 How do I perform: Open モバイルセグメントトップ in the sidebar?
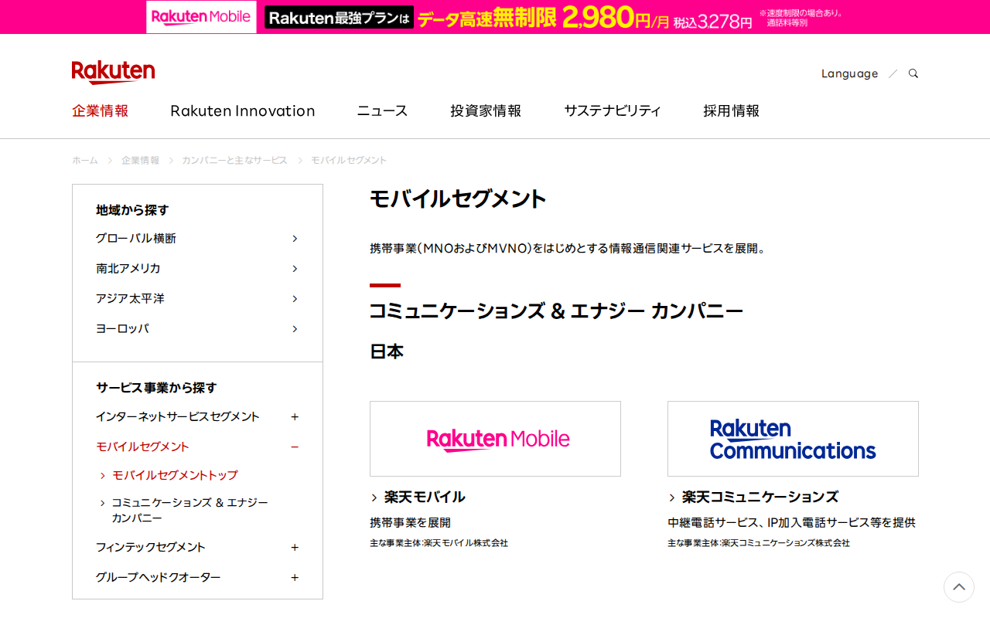pos(175,475)
